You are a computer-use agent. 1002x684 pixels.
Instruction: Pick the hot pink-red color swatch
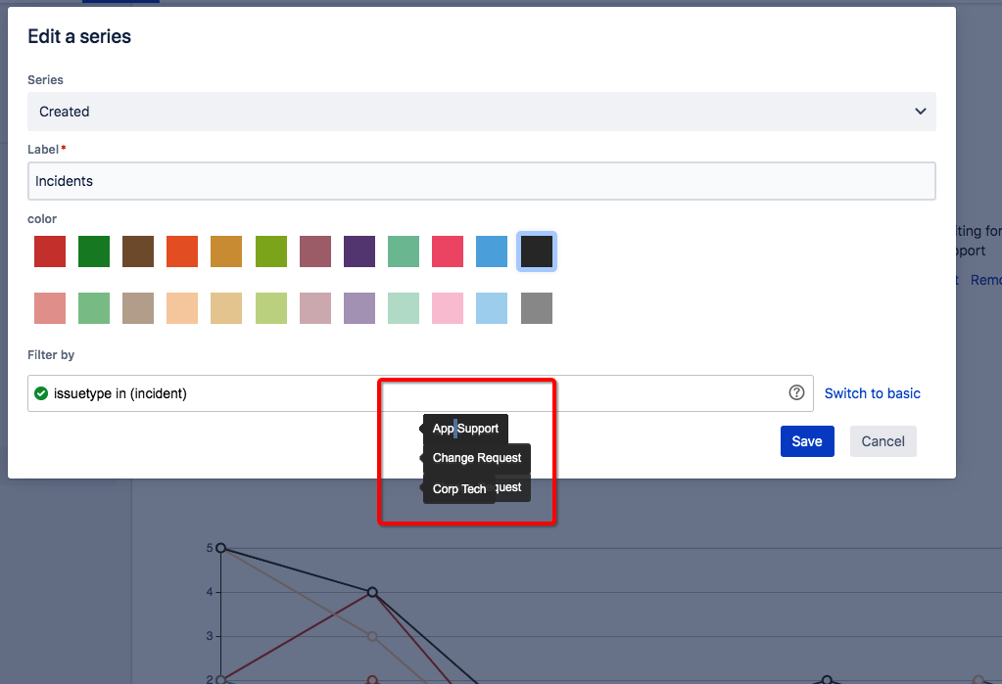448,251
